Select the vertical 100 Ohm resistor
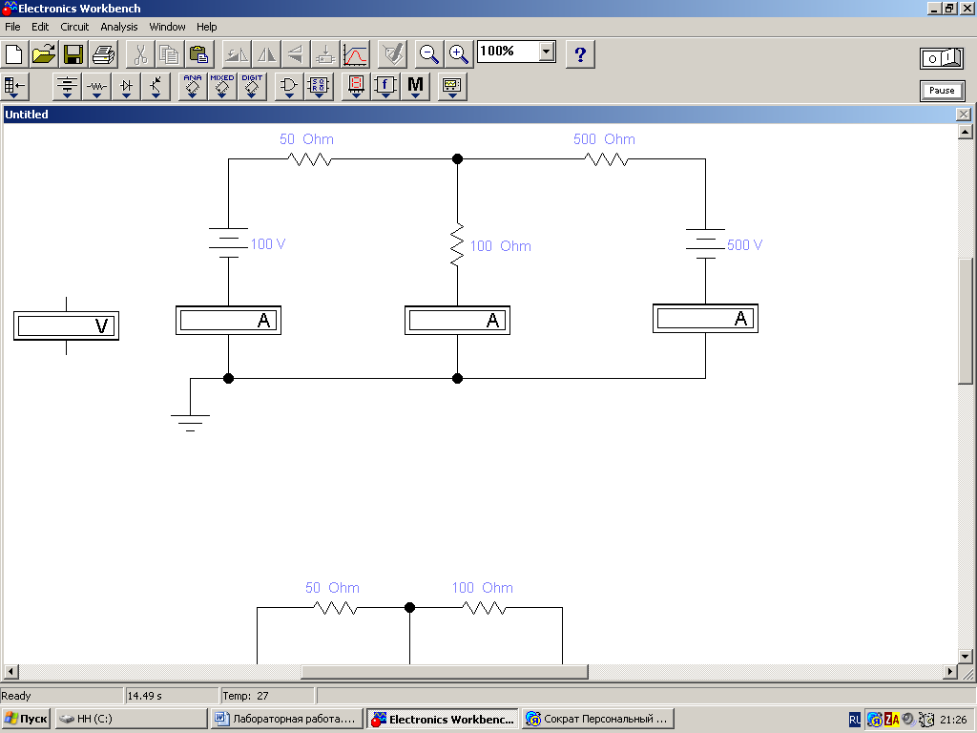This screenshot has height=733, width=977. tap(457, 245)
